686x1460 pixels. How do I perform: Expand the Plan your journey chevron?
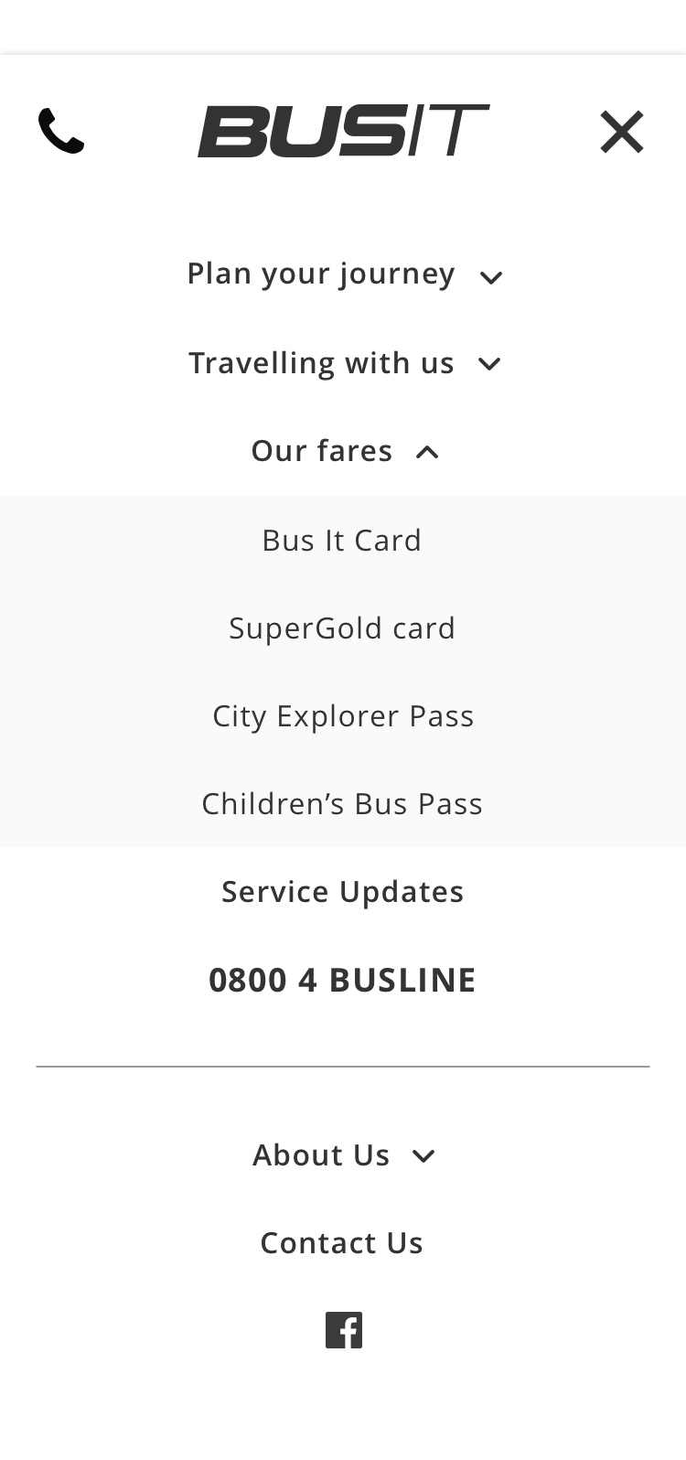(x=491, y=277)
